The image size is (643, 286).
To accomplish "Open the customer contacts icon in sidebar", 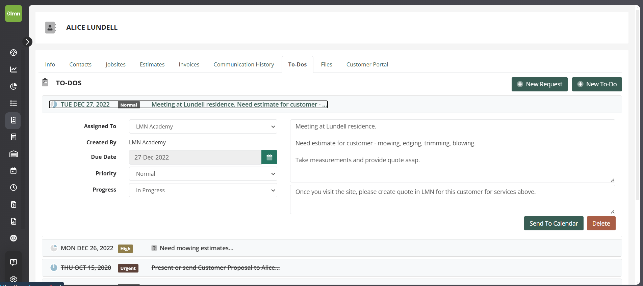I will pos(14,120).
